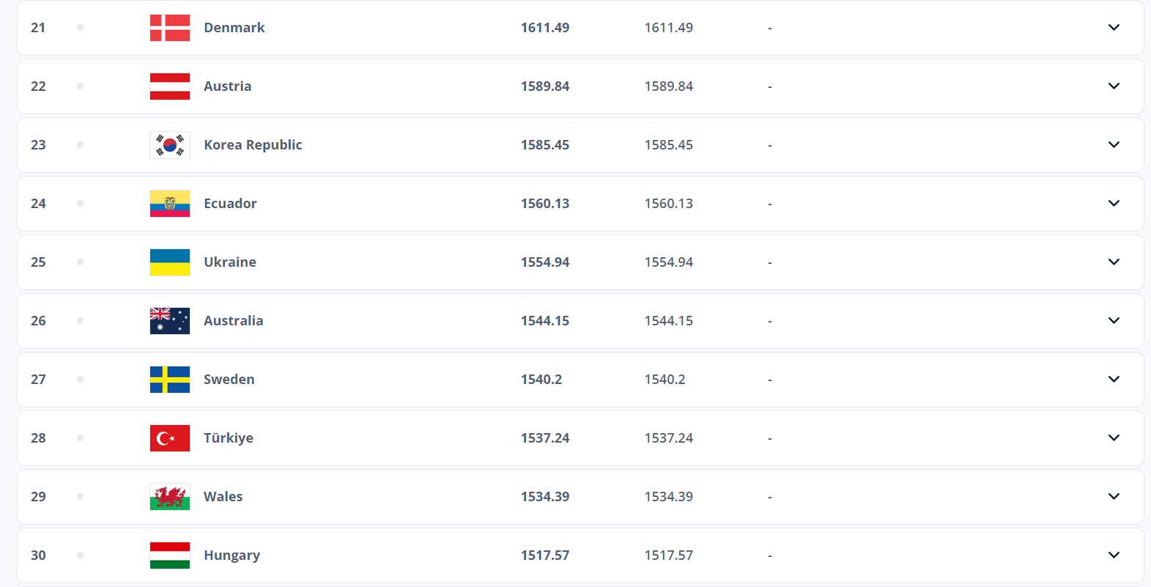Expand the Korea Republic row chevron
Image resolution: width=1151 pixels, height=587 pixels.
(x=1114, y=145)
